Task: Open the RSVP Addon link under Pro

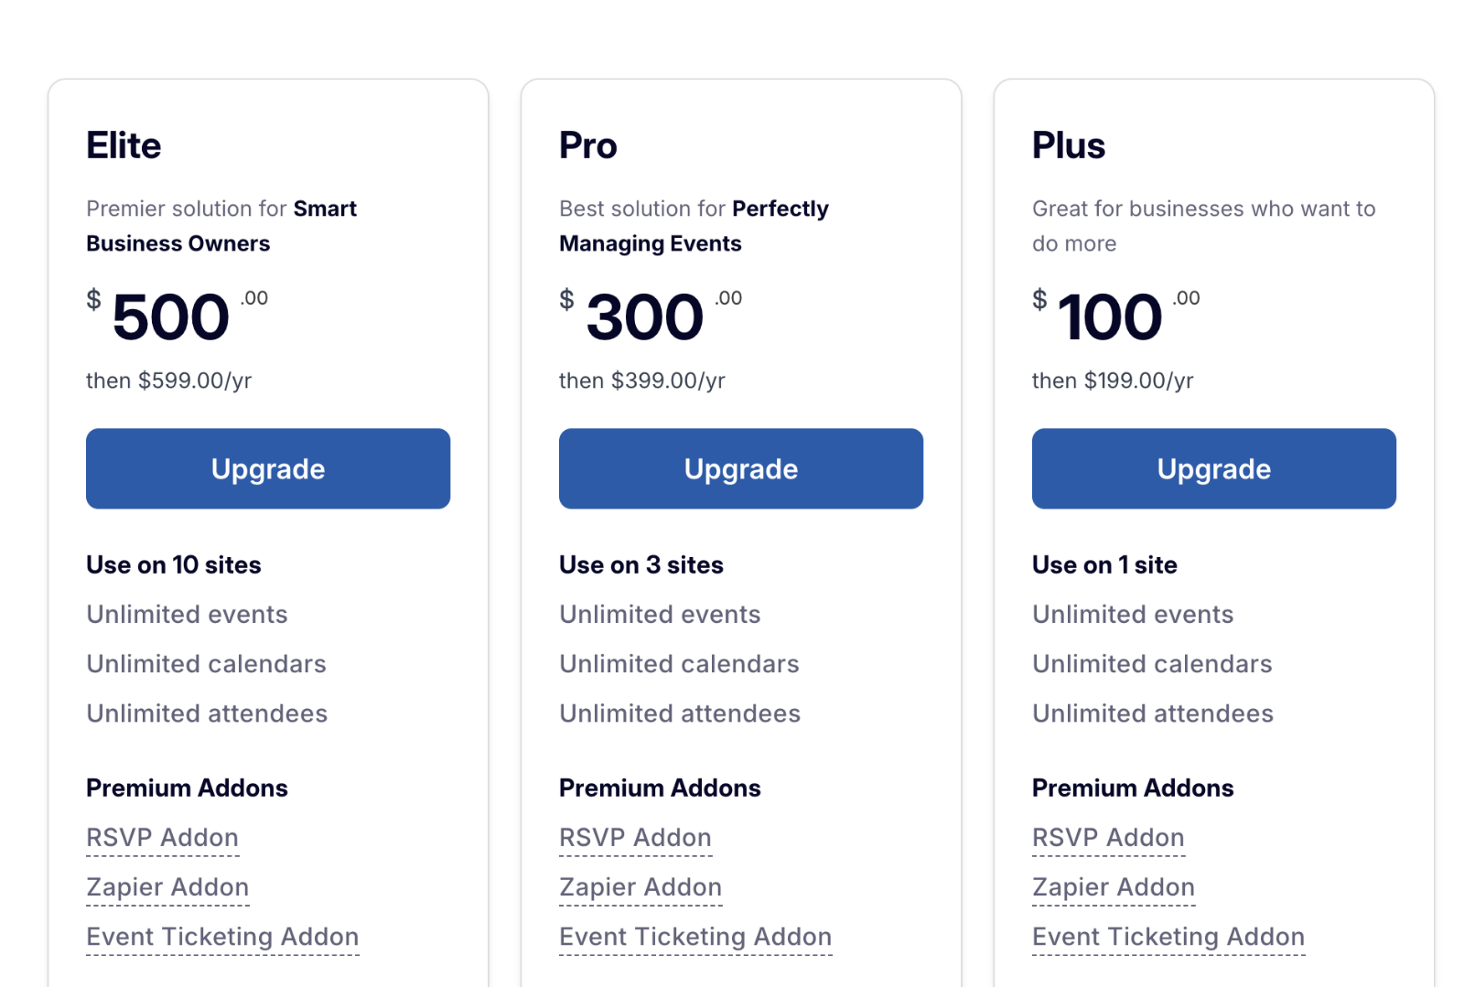Action: point(635,837)
